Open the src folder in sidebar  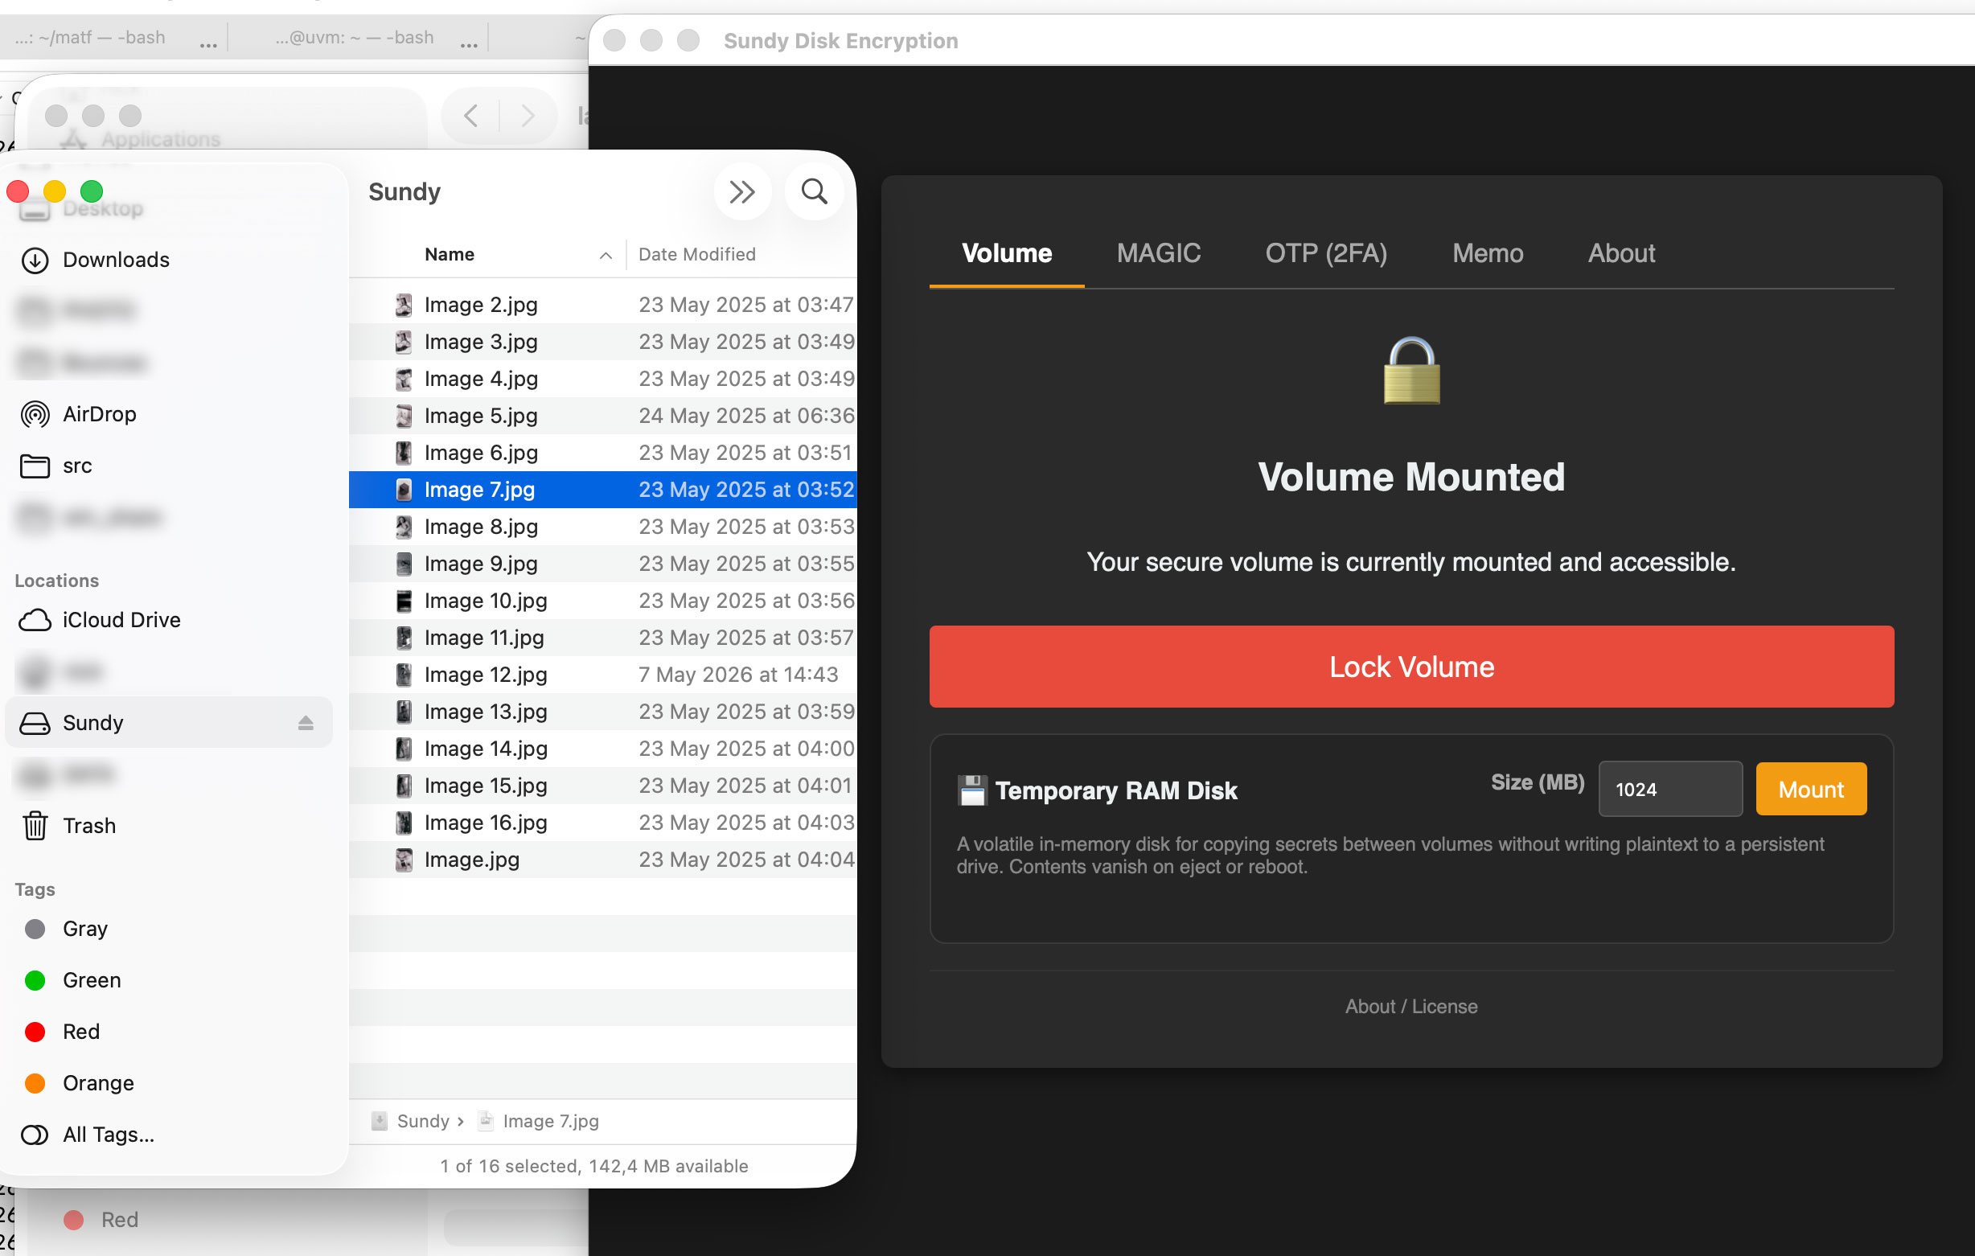click(77, 466)
